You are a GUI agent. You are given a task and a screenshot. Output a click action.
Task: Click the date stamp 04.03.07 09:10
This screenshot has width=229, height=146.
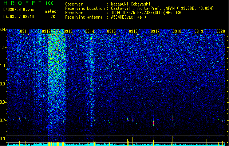click(19, 17)
